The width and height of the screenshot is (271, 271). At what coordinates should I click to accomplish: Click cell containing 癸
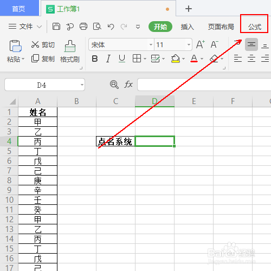click(38, 210)
